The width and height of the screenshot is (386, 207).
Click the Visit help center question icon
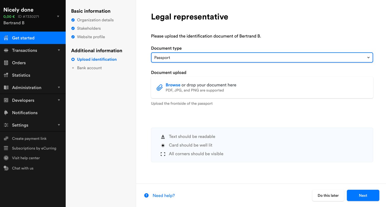6,158
